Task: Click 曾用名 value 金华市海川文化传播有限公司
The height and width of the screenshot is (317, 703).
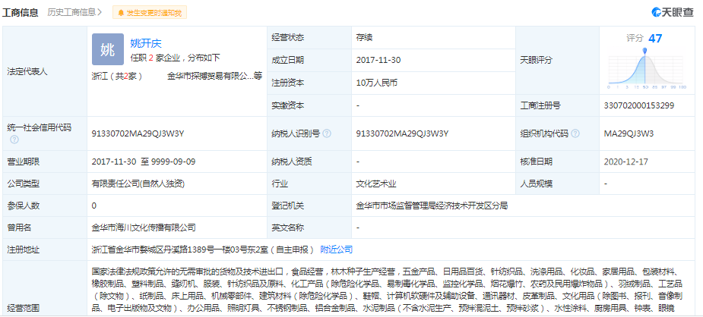Action: click(144, 228)
